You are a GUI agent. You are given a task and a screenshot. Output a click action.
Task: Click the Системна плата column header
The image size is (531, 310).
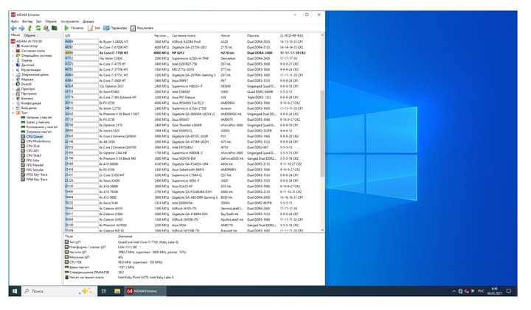pyautogui.click(x=195, y=35)
